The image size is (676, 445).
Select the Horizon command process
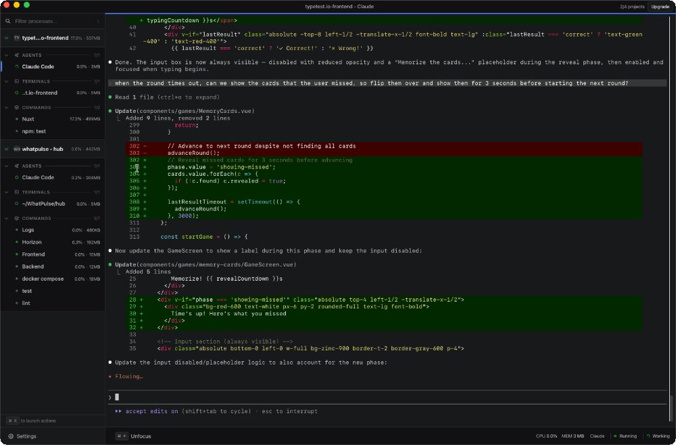point(53,242)
